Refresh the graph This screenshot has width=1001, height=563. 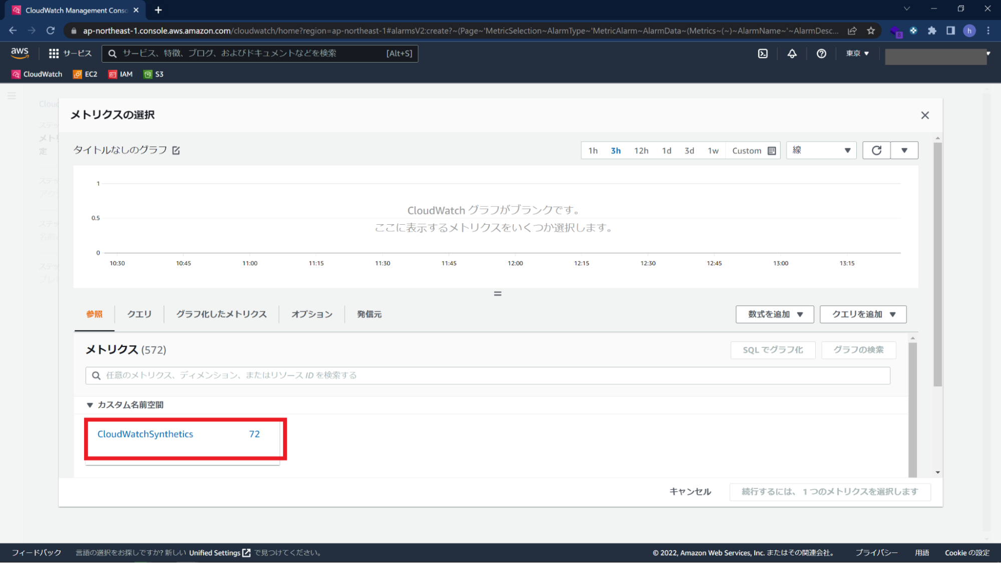point(876,150)
